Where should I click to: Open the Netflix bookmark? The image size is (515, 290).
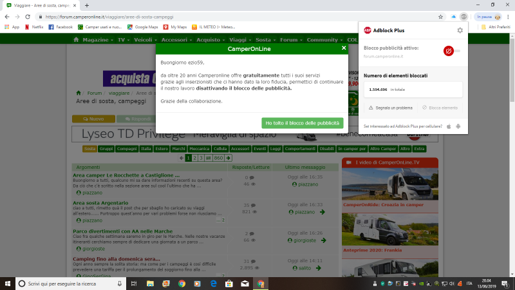pos(36,27)
